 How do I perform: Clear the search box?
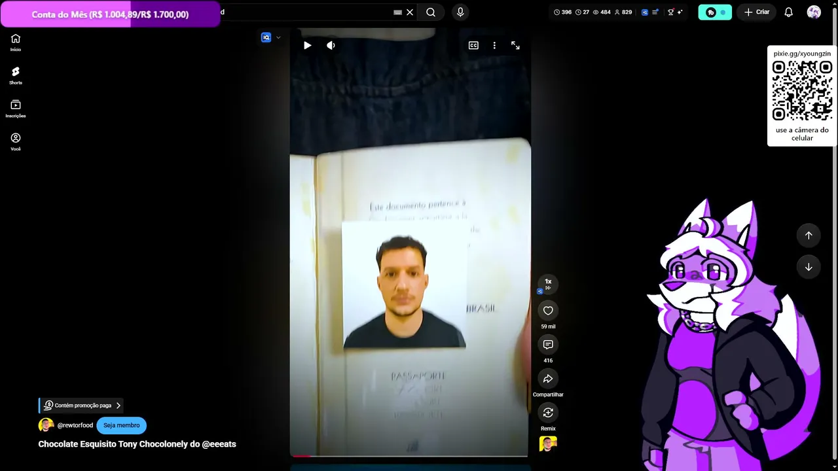[x=410, y=12]
